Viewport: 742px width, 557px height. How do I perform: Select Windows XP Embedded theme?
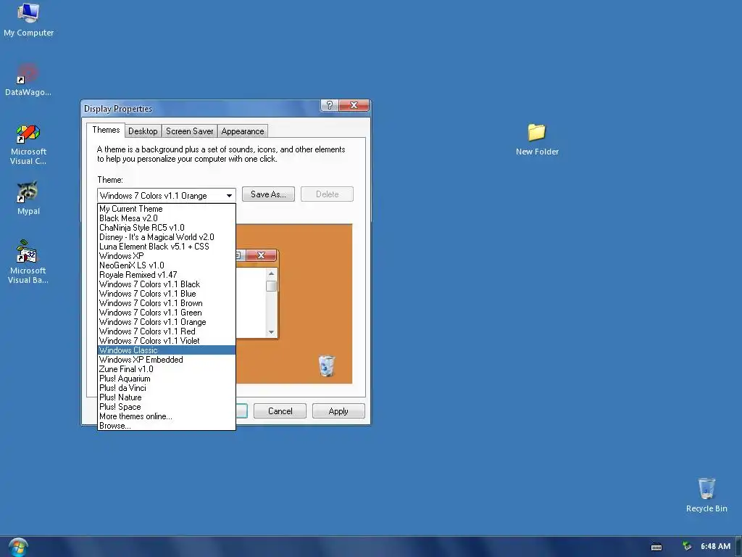[x=167, y=360]
